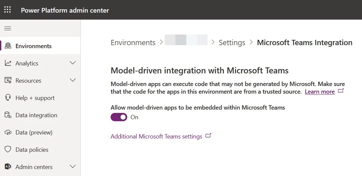This screenshot has width=362, height=176.
Task: Click Microsoft Teams Integration breadcrumb text
Action: pyautogui.click(x=305, y=43)
